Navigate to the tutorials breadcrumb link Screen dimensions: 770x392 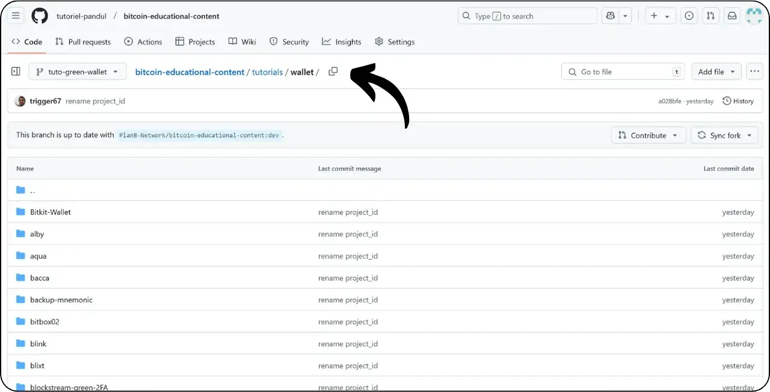[267, 72]
